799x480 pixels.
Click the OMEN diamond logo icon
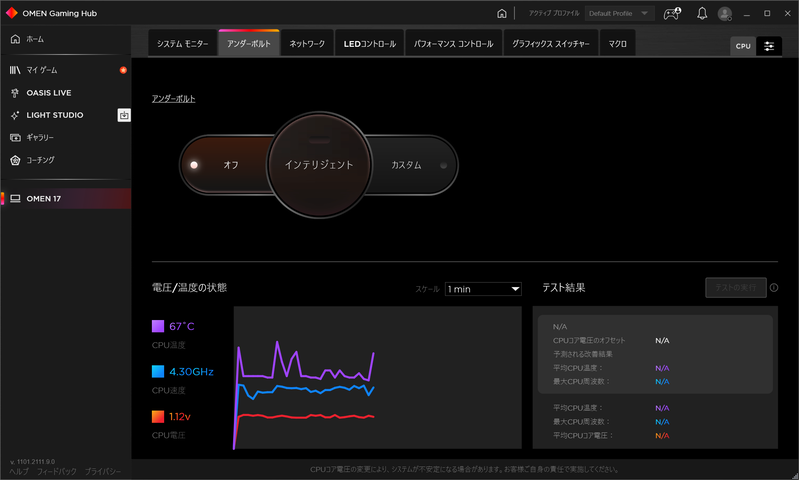pos(11,13)
